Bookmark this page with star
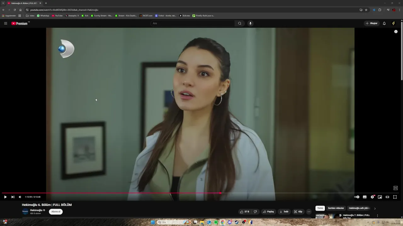Screen dimensions: 403x226 tap(366, 10)
